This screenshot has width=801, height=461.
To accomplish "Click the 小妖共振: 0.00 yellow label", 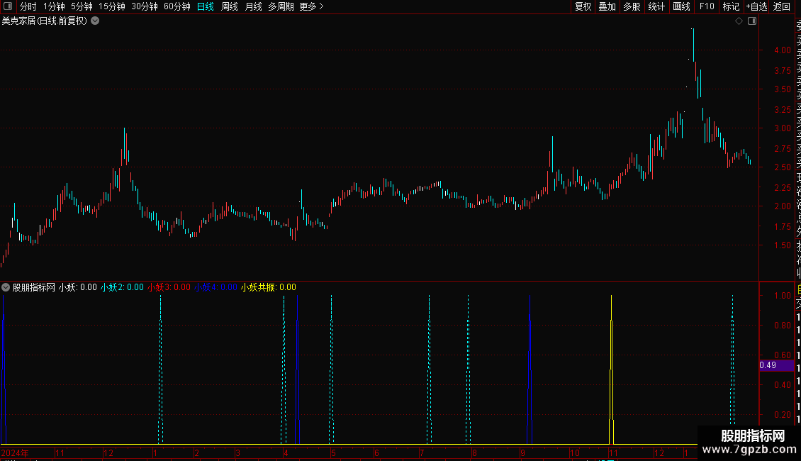I will point(268,287).
